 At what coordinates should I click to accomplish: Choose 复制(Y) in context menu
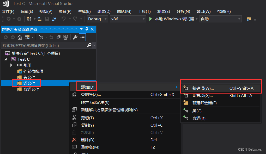click(x=125, y=125)
